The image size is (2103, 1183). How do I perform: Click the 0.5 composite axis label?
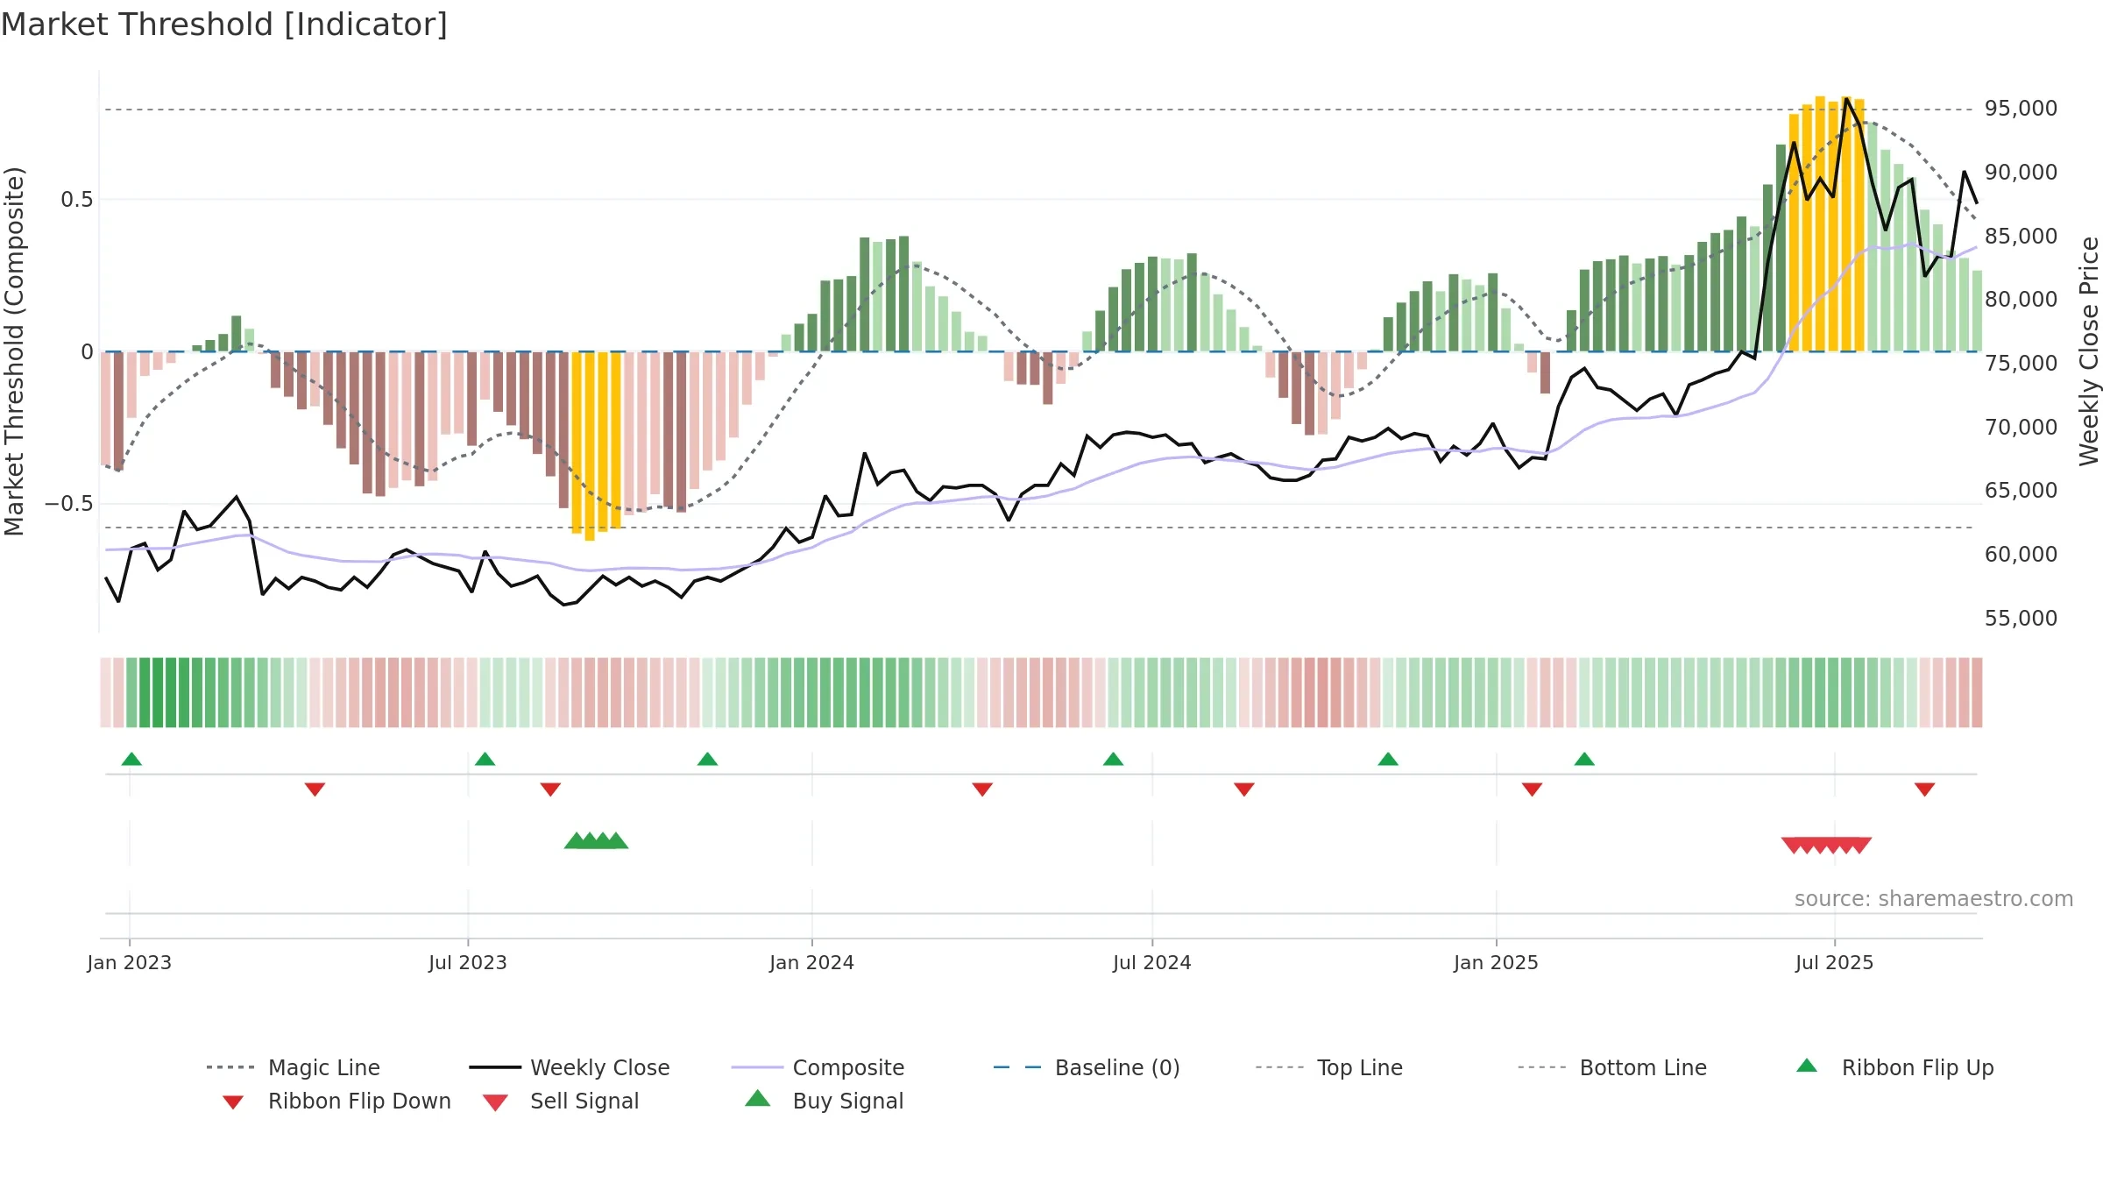(77, 200)
